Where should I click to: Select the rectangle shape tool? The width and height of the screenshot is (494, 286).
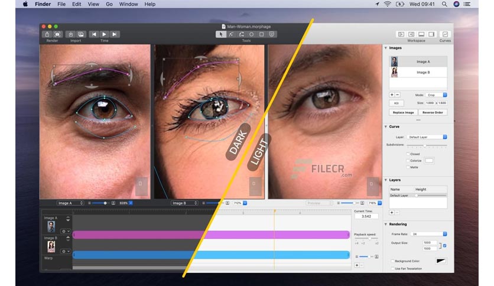point(262,34)
